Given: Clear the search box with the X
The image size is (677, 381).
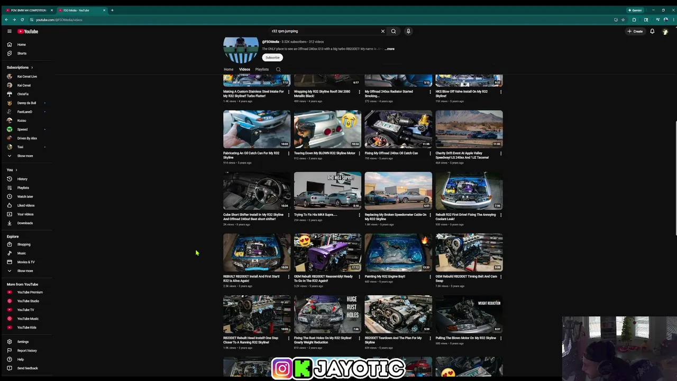Looking at the screenshot, I should (x=383, y=31).
